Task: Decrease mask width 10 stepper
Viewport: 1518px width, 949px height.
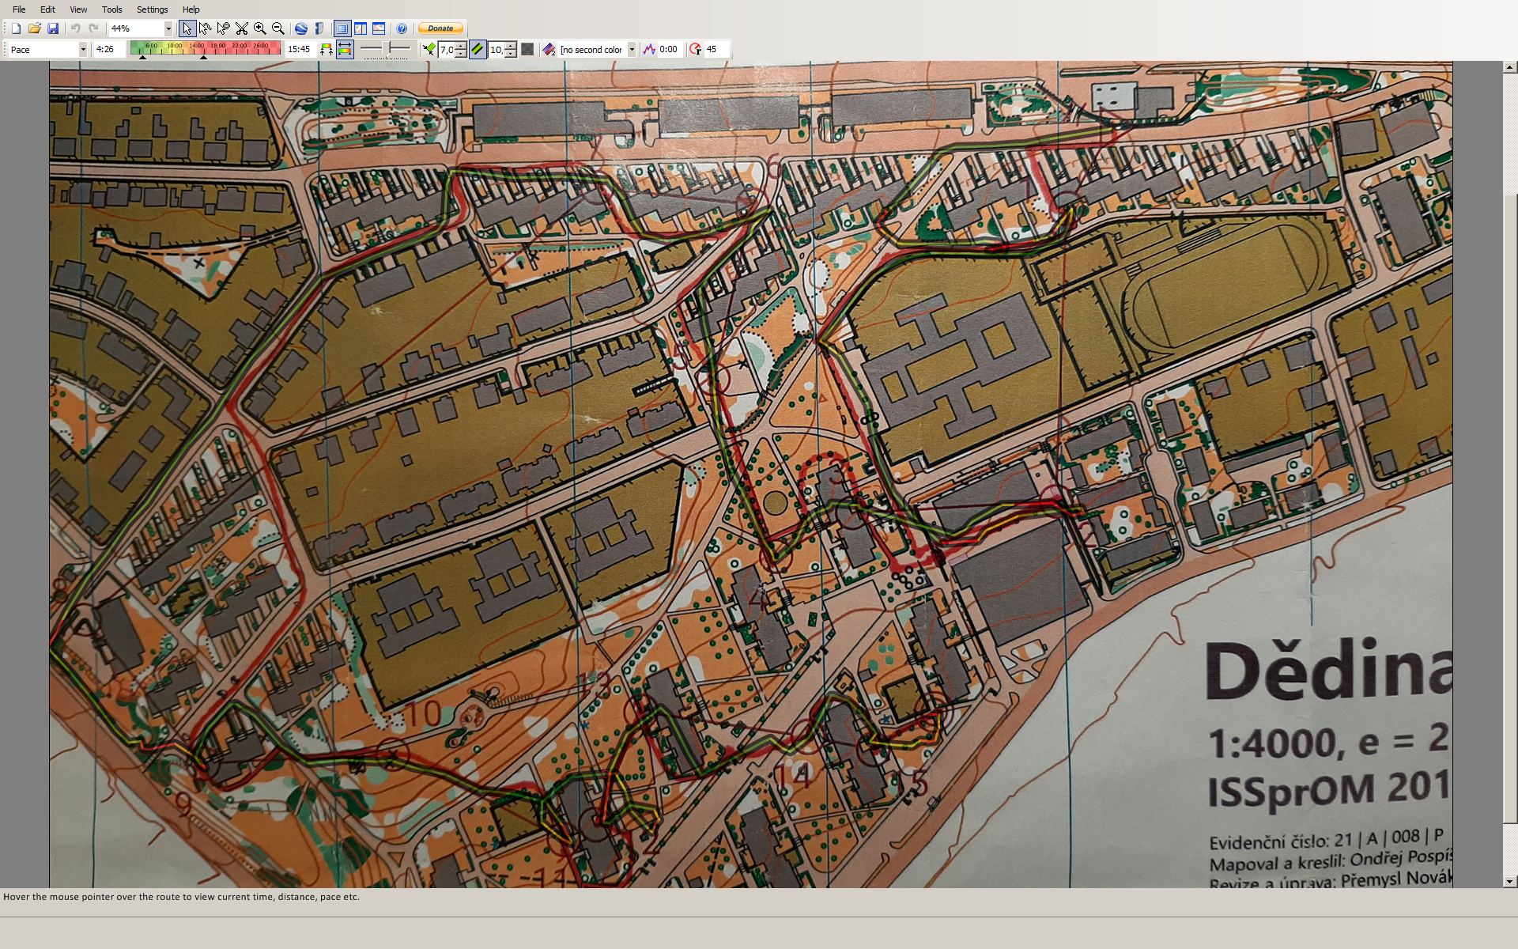Action: pos(511,53)
